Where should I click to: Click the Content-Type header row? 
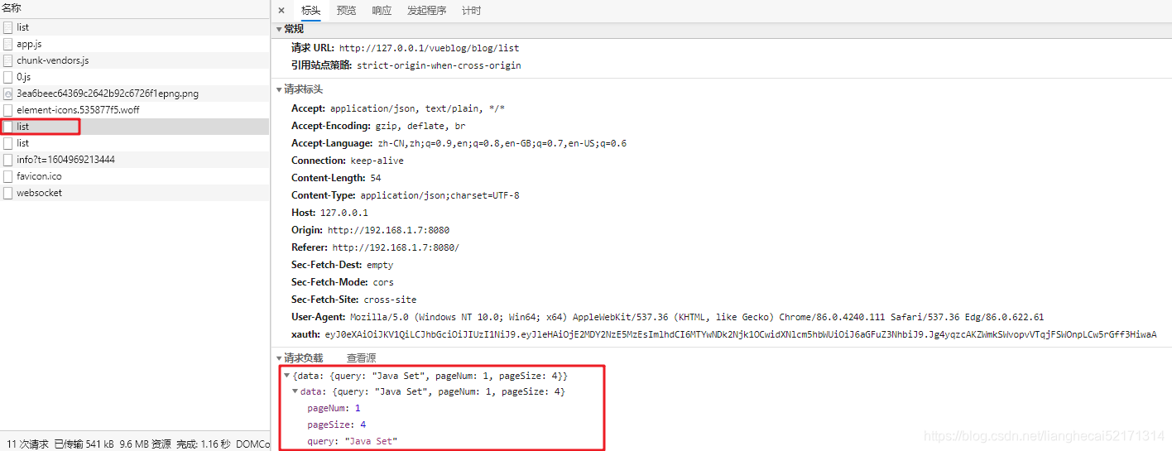click(406, 195)
